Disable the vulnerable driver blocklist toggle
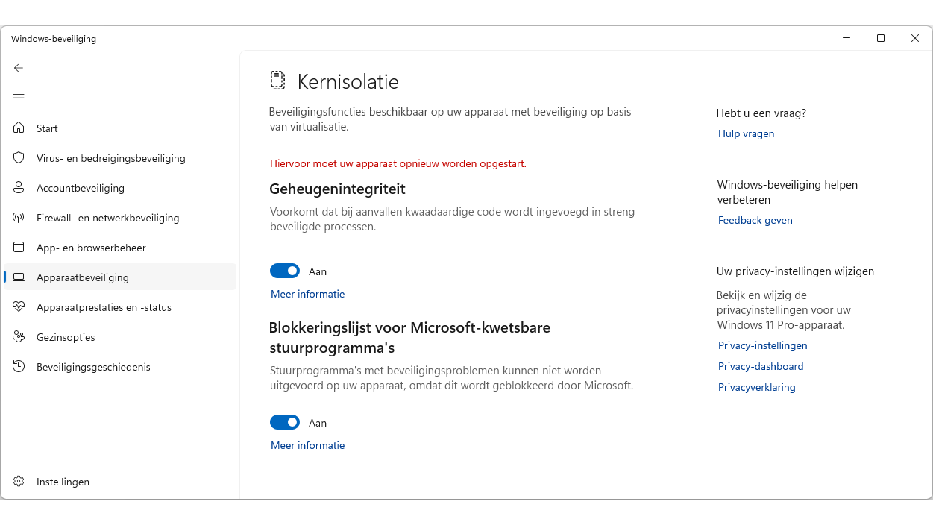Image resolution: width=933 pixels, height=525 pixels. (285, 423)
